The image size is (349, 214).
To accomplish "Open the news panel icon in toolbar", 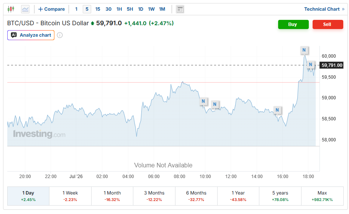I will [180, 9].
